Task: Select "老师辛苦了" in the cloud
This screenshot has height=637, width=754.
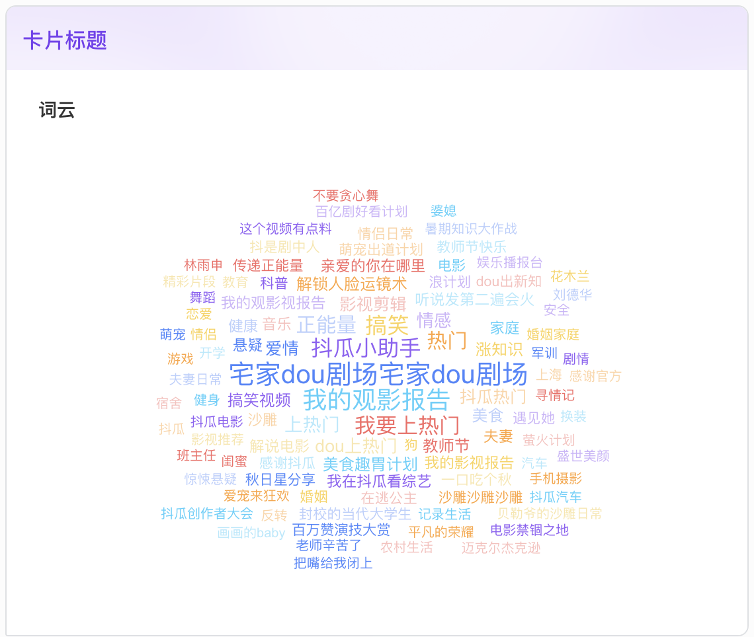Action: (x=329, y=545)
